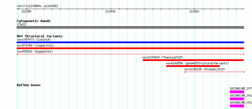Open the nsv574359 (Cooper2011) label

[x=36, y=45]
